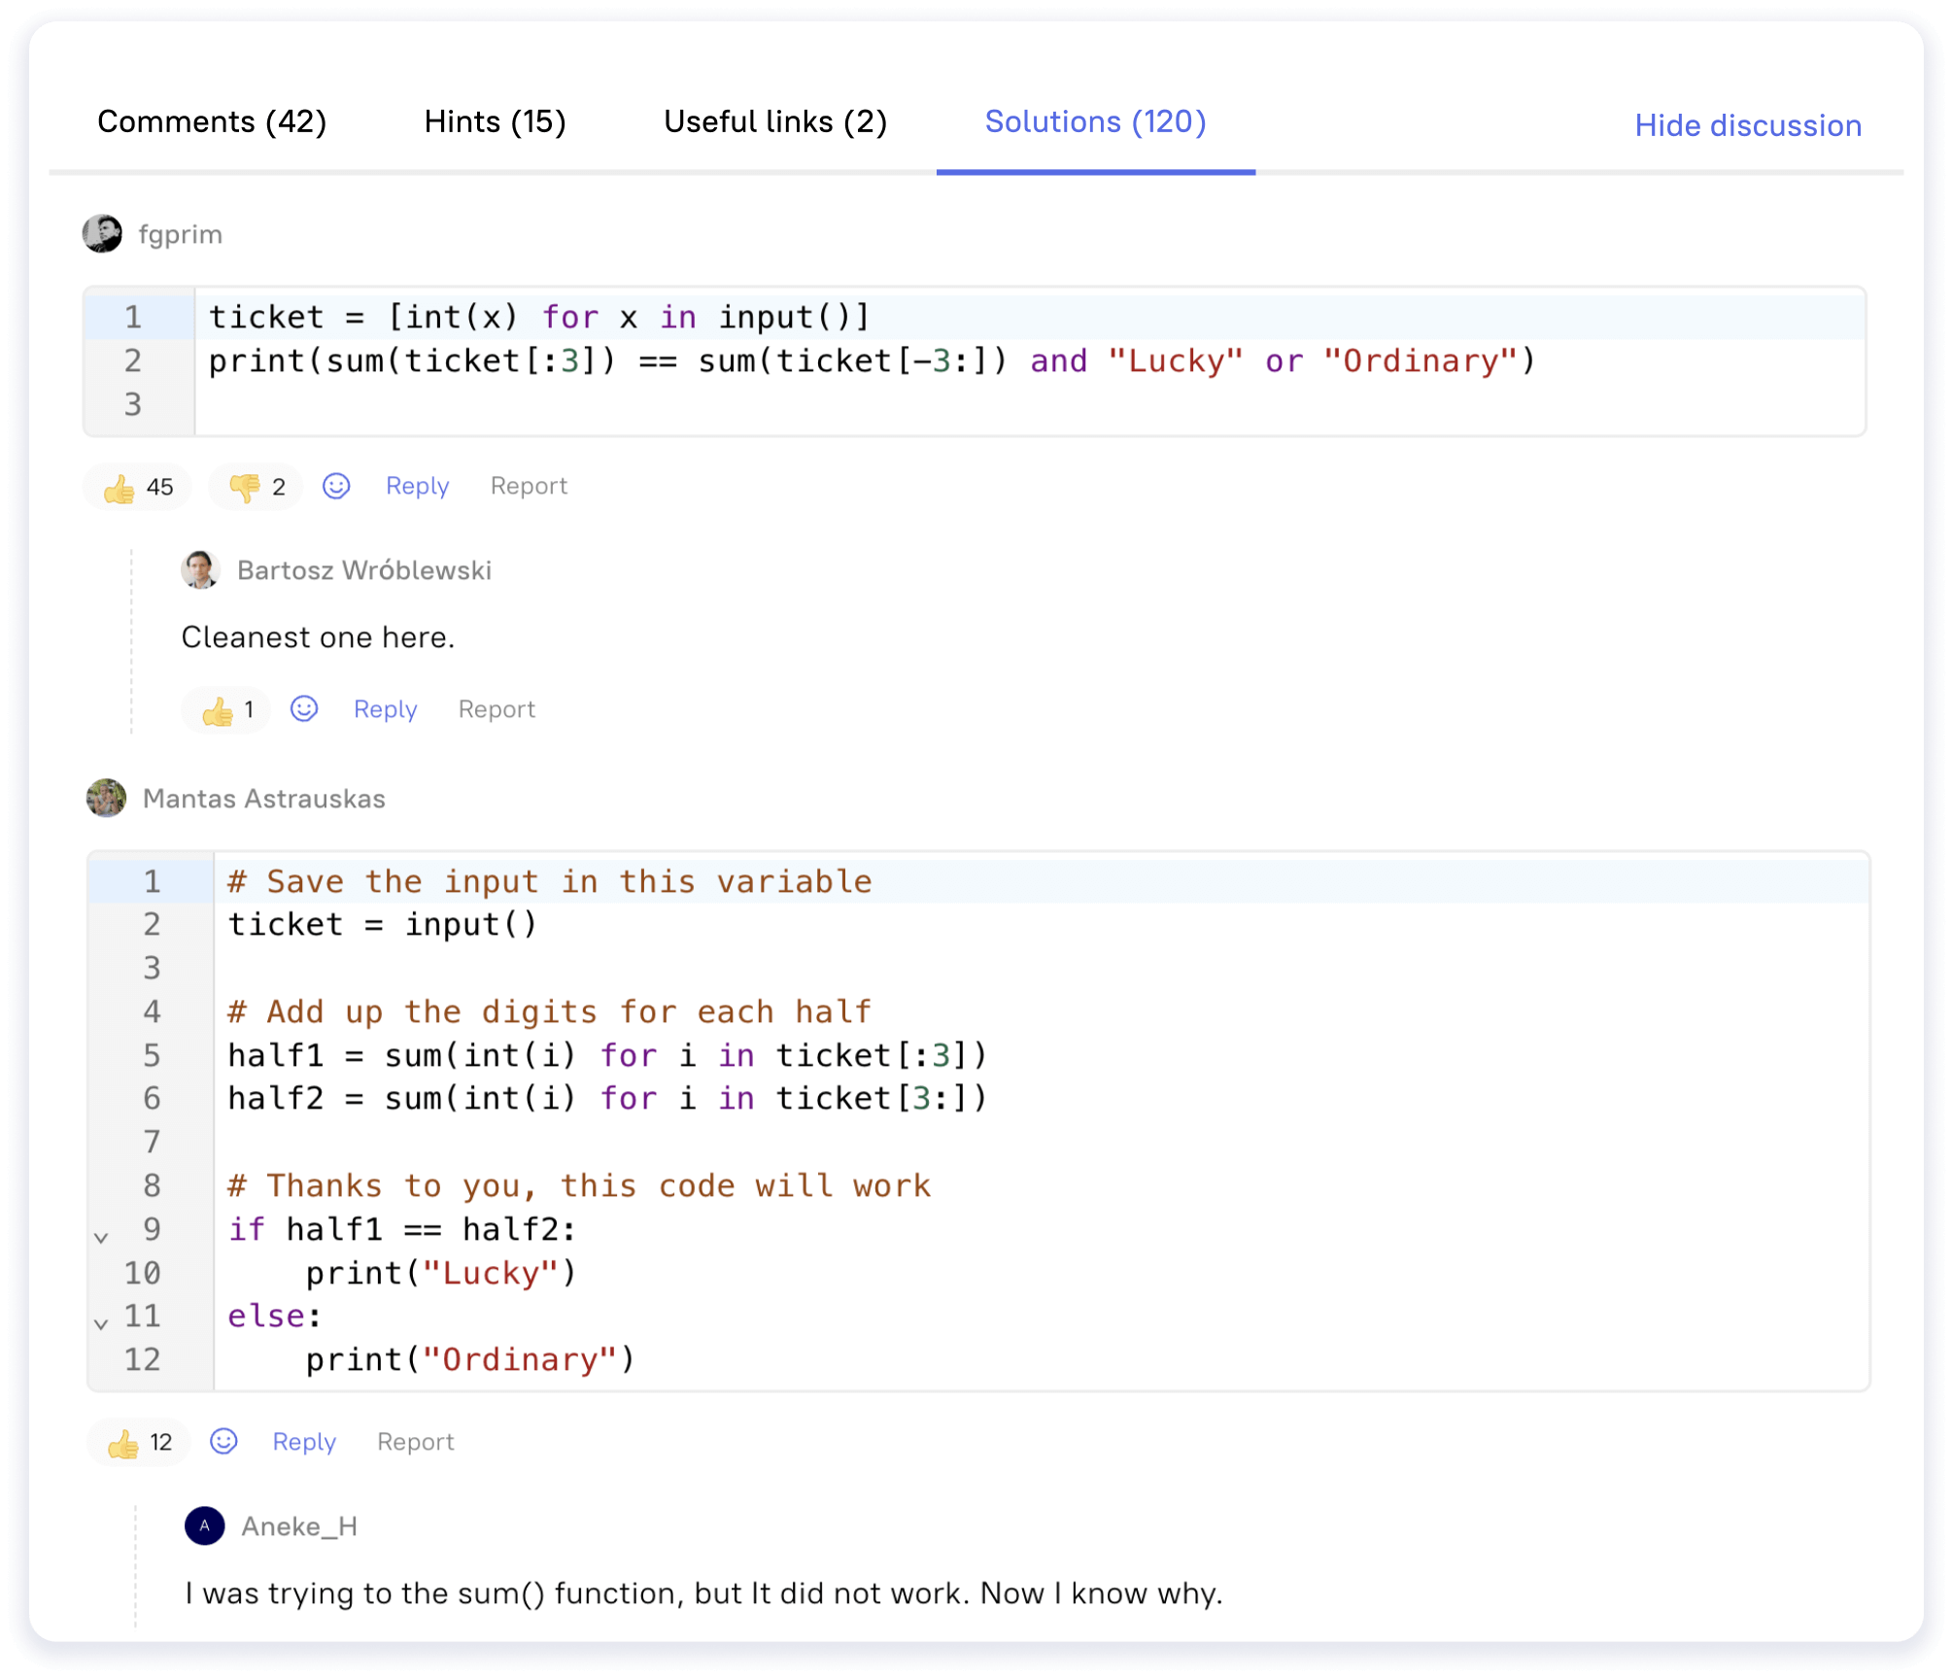Like Bartosz Wróblewski's comment

pyautogui.click(x=226, y=710)
